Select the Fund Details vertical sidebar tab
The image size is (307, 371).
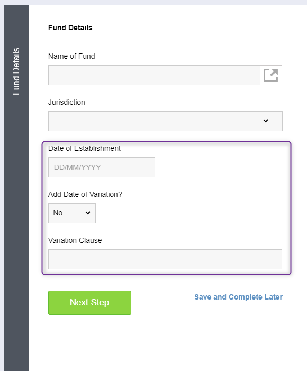point(16,71)
